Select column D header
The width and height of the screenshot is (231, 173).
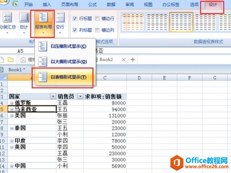139,78
